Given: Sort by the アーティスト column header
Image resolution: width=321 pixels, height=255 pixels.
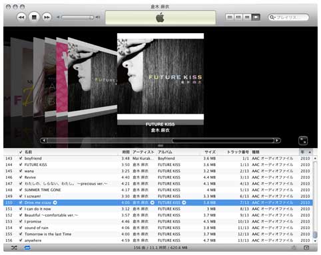Looking at the screenshot, I should point(144,152).
